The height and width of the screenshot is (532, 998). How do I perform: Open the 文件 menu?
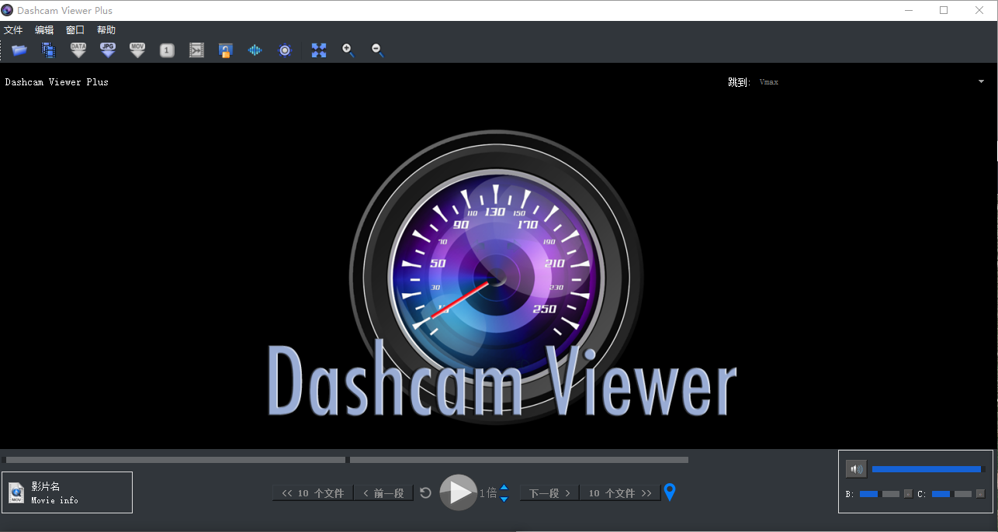tap(13, 30)
